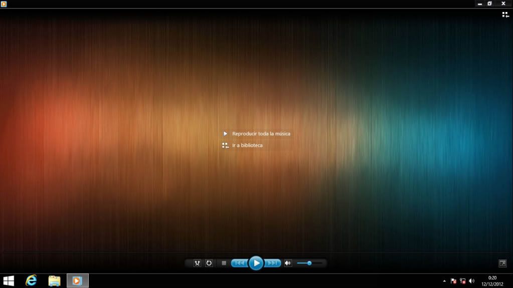Click Reproducir toda la música
The image size is (513, 288).
pyautogui.click(x=261, y=134)
